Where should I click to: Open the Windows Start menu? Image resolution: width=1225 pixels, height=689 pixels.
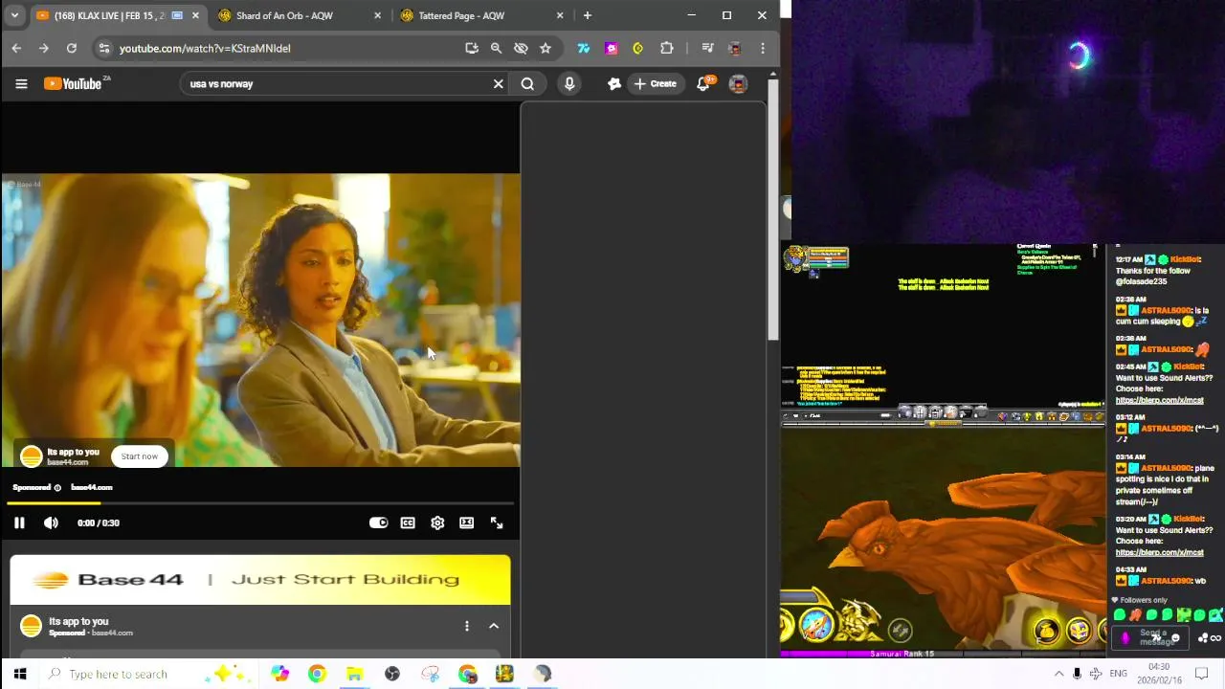[19, 674]
